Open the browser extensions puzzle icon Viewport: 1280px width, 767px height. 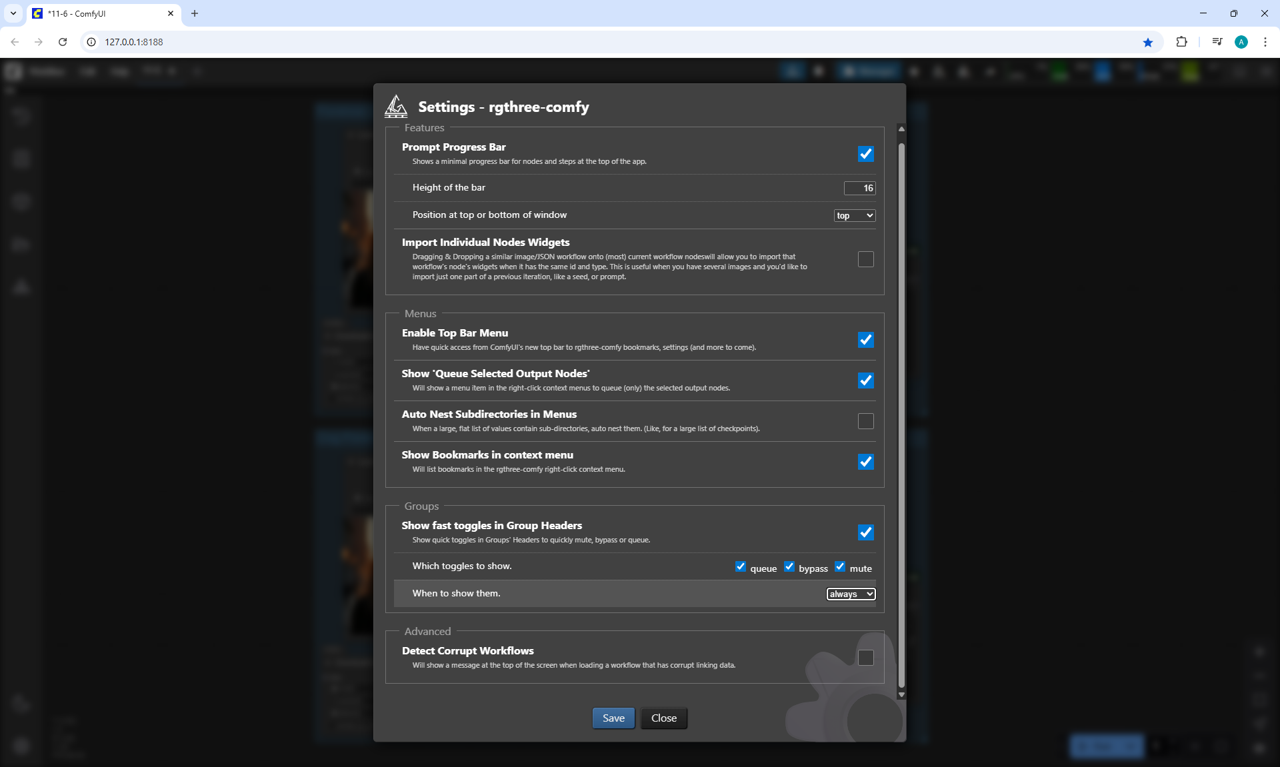(1181, 42)
